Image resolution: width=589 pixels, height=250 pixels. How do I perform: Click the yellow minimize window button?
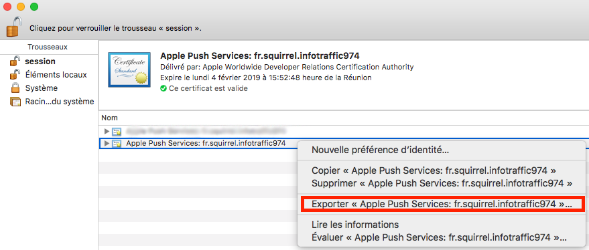pos(21,7)
